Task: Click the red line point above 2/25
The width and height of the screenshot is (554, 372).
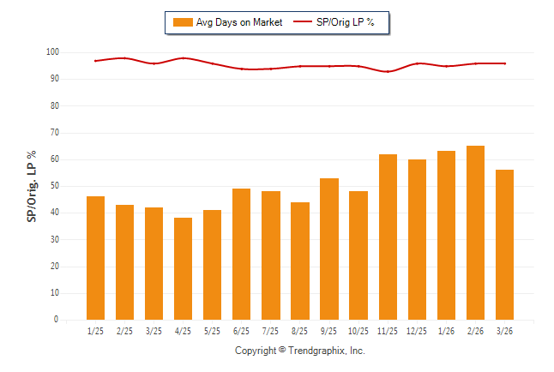Action: (124, 58)
